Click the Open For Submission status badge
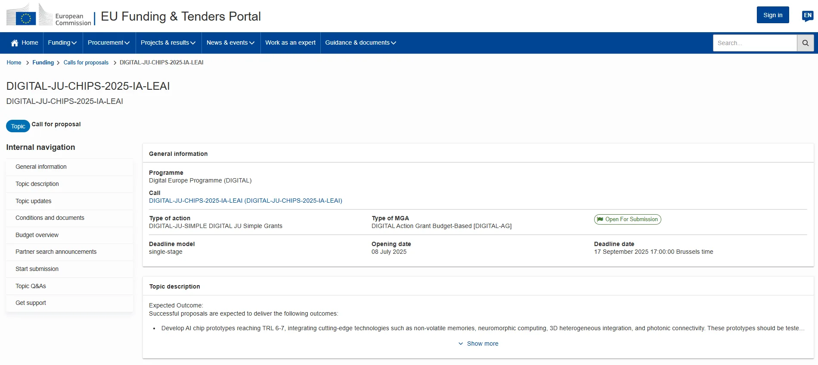Screen dimensions: 818x365 tap(627, 219)
